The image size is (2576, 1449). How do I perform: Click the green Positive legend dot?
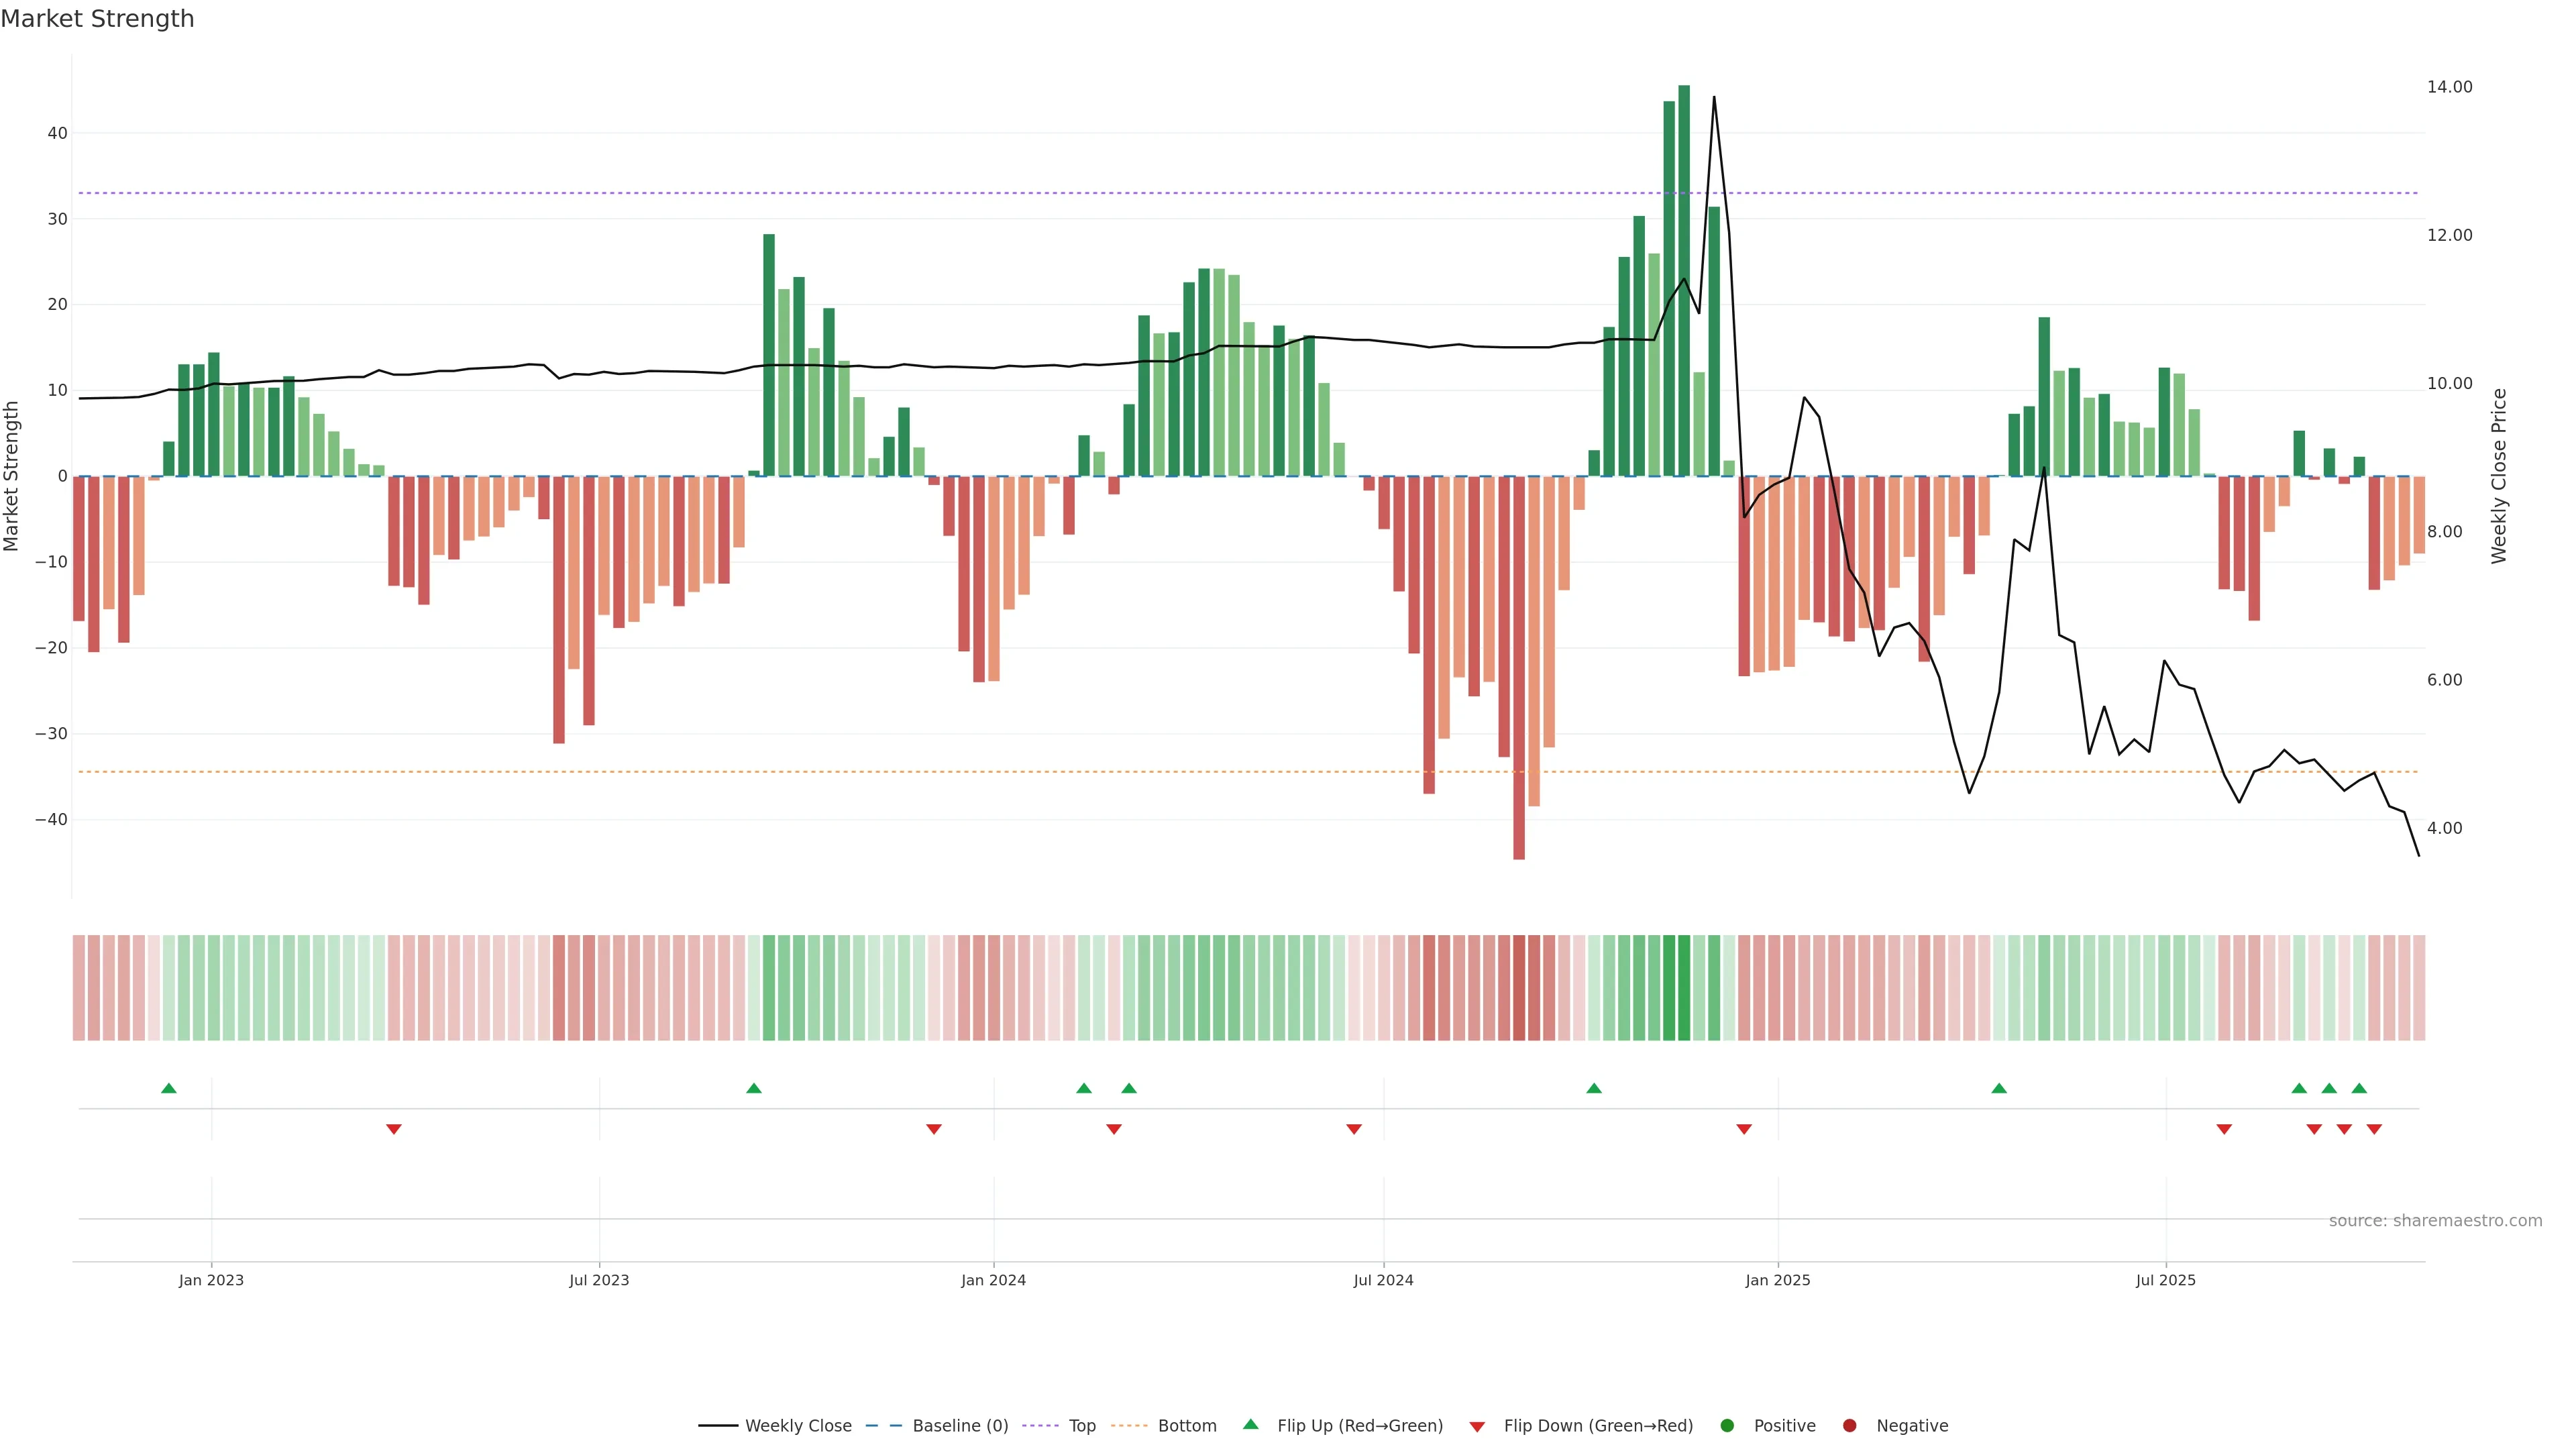tap(1727, 1425)
